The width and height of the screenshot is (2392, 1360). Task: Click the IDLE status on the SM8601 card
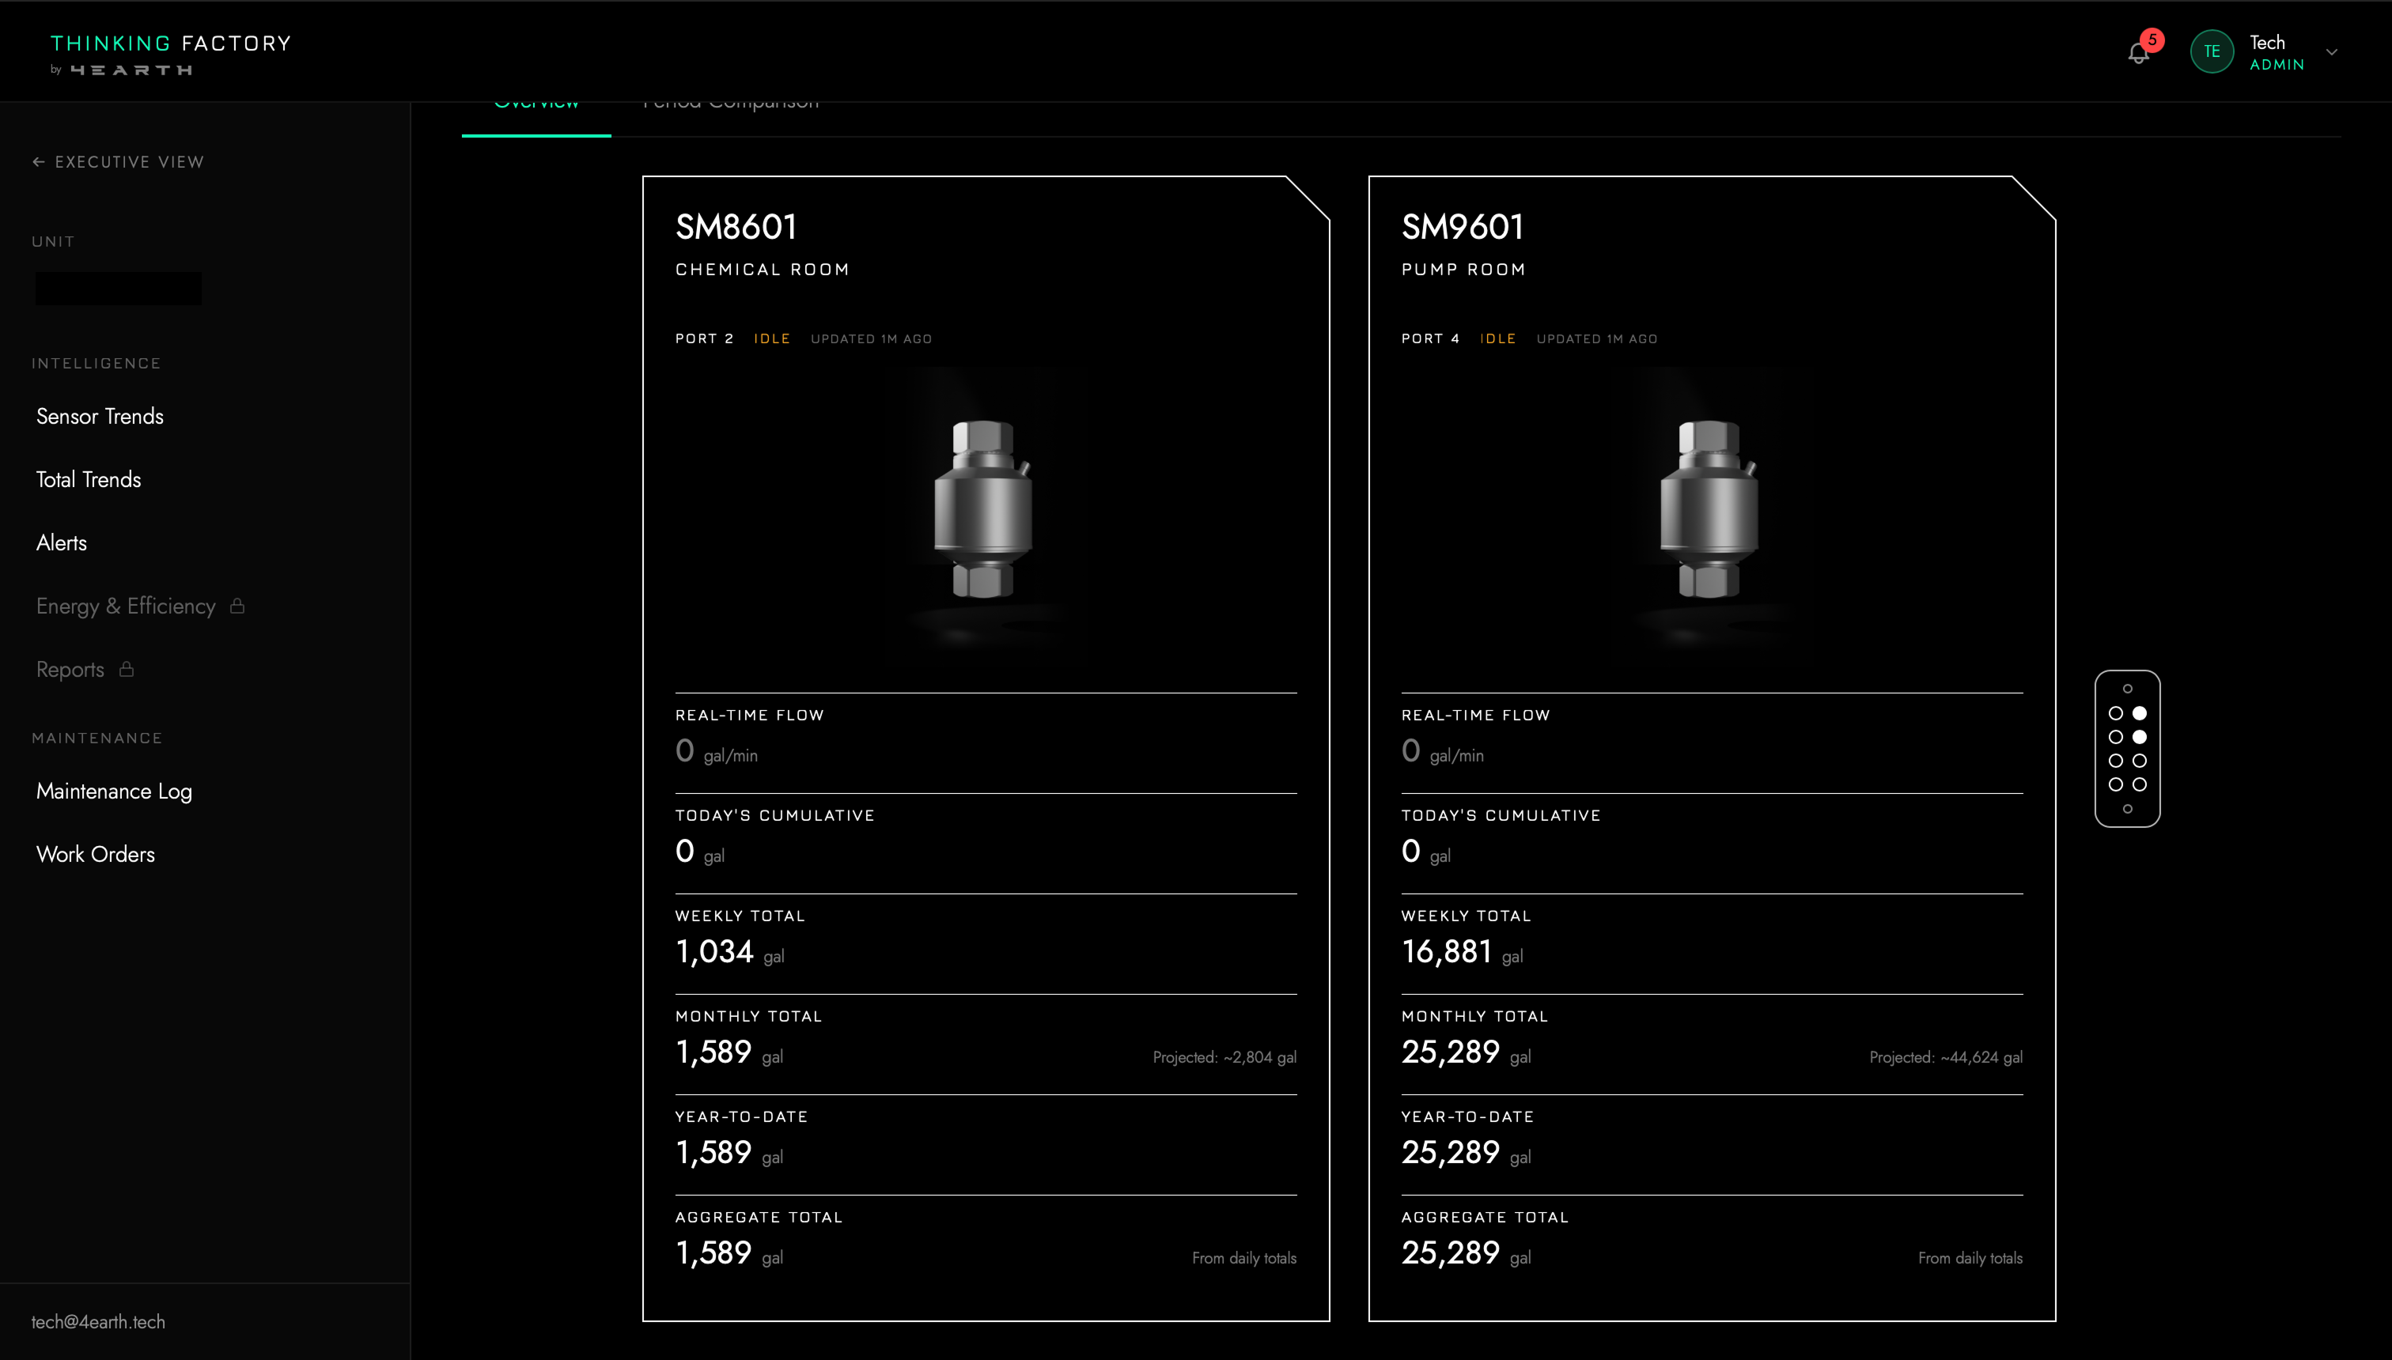pyautogui.click(x=772, y=338)
